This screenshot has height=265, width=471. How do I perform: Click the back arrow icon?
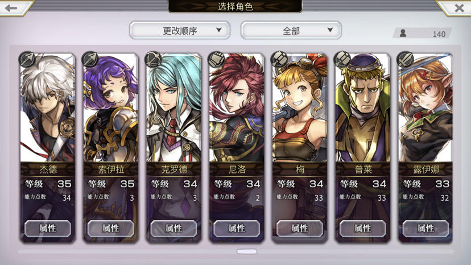click(11, 8)
